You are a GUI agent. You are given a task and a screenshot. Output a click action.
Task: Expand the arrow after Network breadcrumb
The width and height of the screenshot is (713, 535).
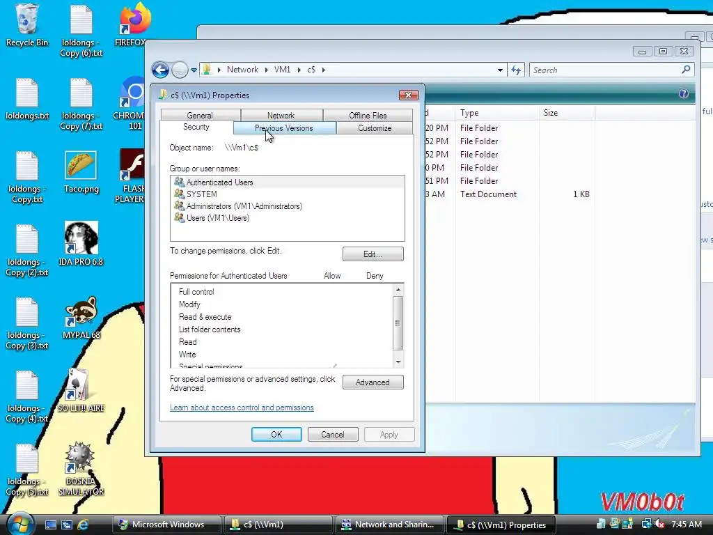coord(267,70)
